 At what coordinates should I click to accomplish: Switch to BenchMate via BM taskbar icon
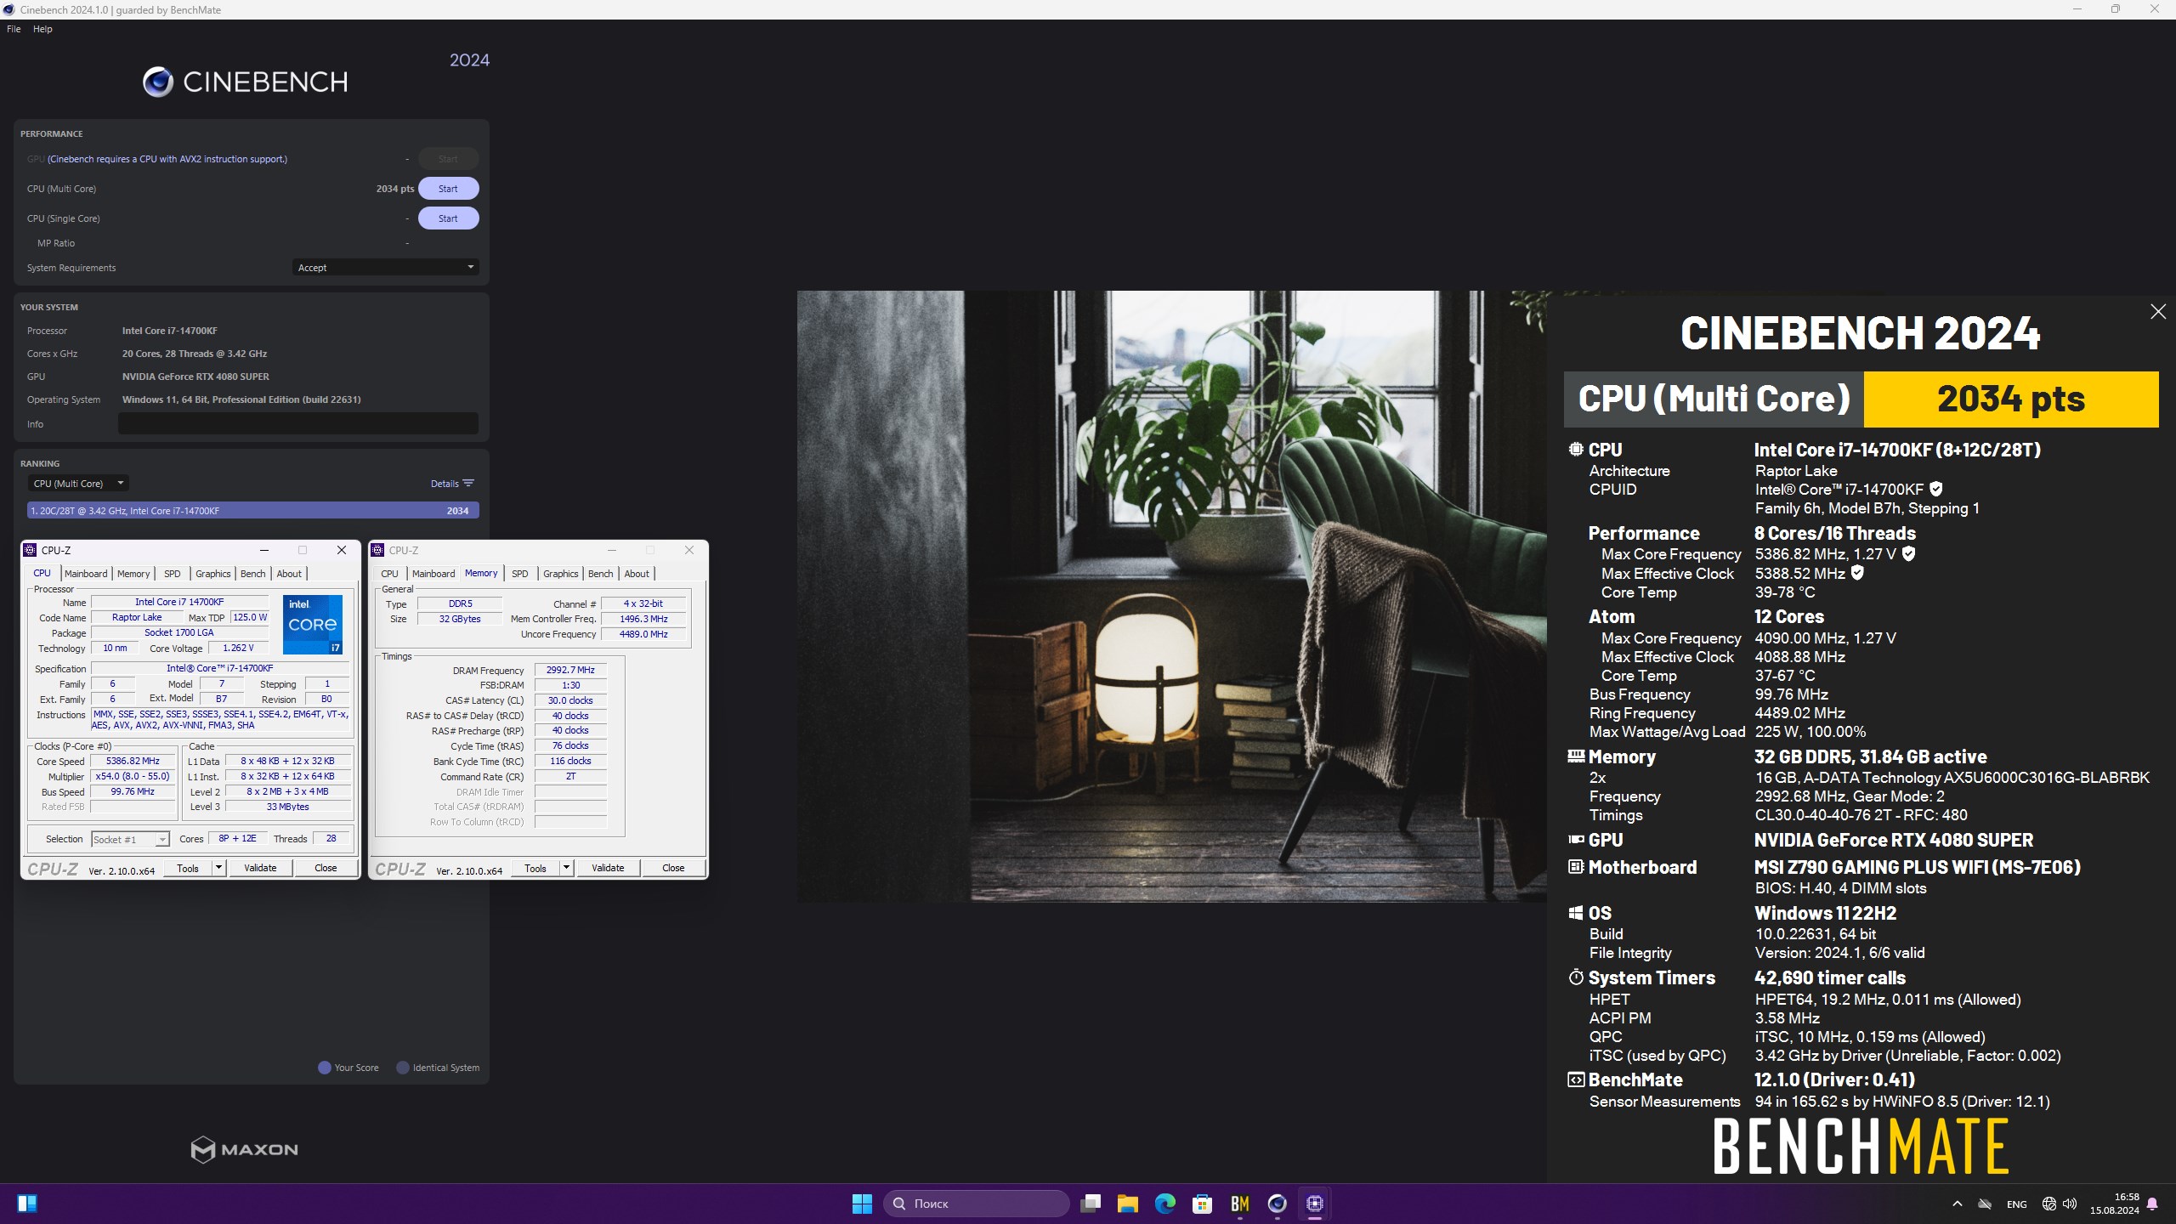pos(1239,1203)
